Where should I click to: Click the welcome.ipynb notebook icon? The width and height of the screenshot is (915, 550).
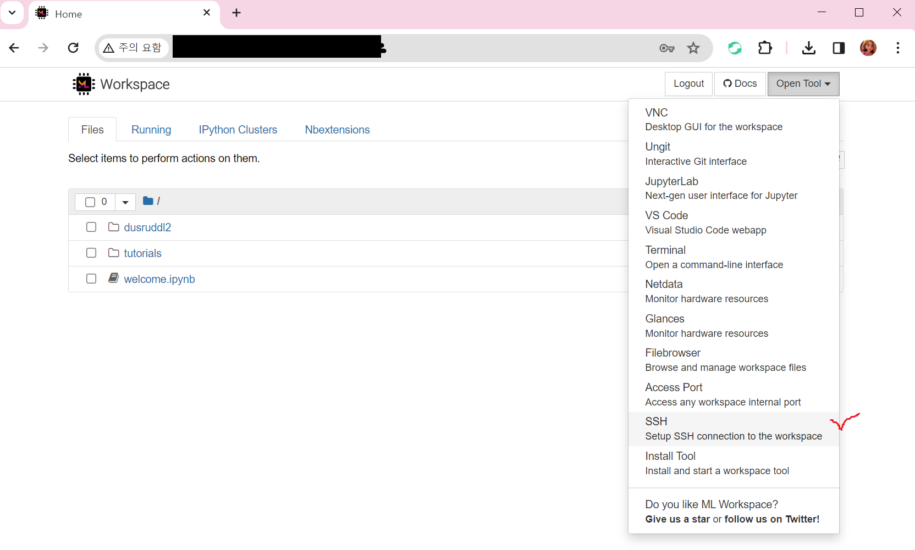pos(114,278)
